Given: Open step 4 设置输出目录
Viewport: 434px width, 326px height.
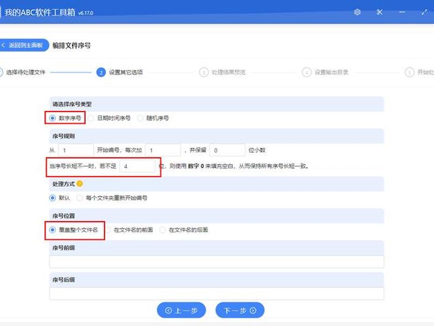Looking at the screenshot, I should 325,72.
